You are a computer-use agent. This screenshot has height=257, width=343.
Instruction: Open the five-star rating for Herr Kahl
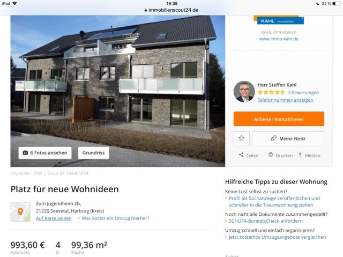point(271,93)
